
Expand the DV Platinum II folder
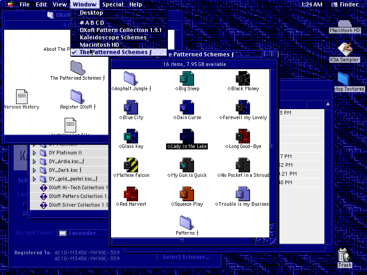[34, 153]
